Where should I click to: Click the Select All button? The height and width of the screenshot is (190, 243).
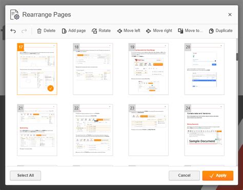(x=25, y=176)
